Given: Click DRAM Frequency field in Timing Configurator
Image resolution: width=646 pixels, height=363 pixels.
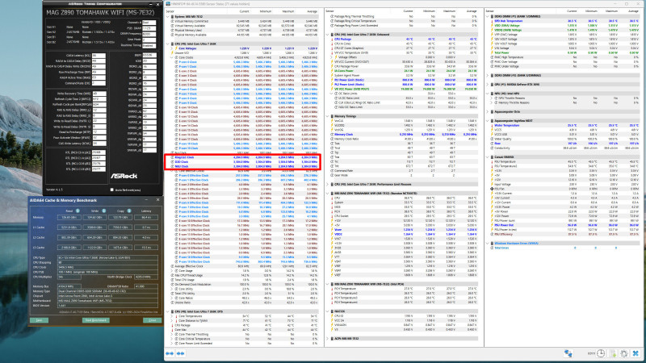Looking at the screenshot, I should pos(149,34).
